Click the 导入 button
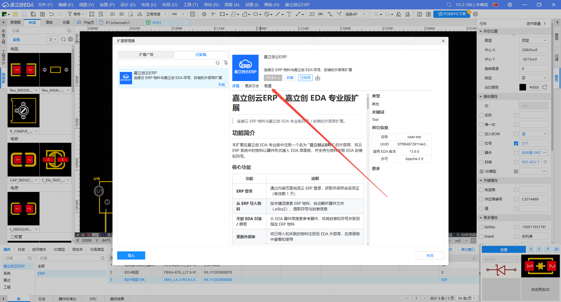Image resolution: width=561 pixels, height=302 pixels. [x=131, y=255]
